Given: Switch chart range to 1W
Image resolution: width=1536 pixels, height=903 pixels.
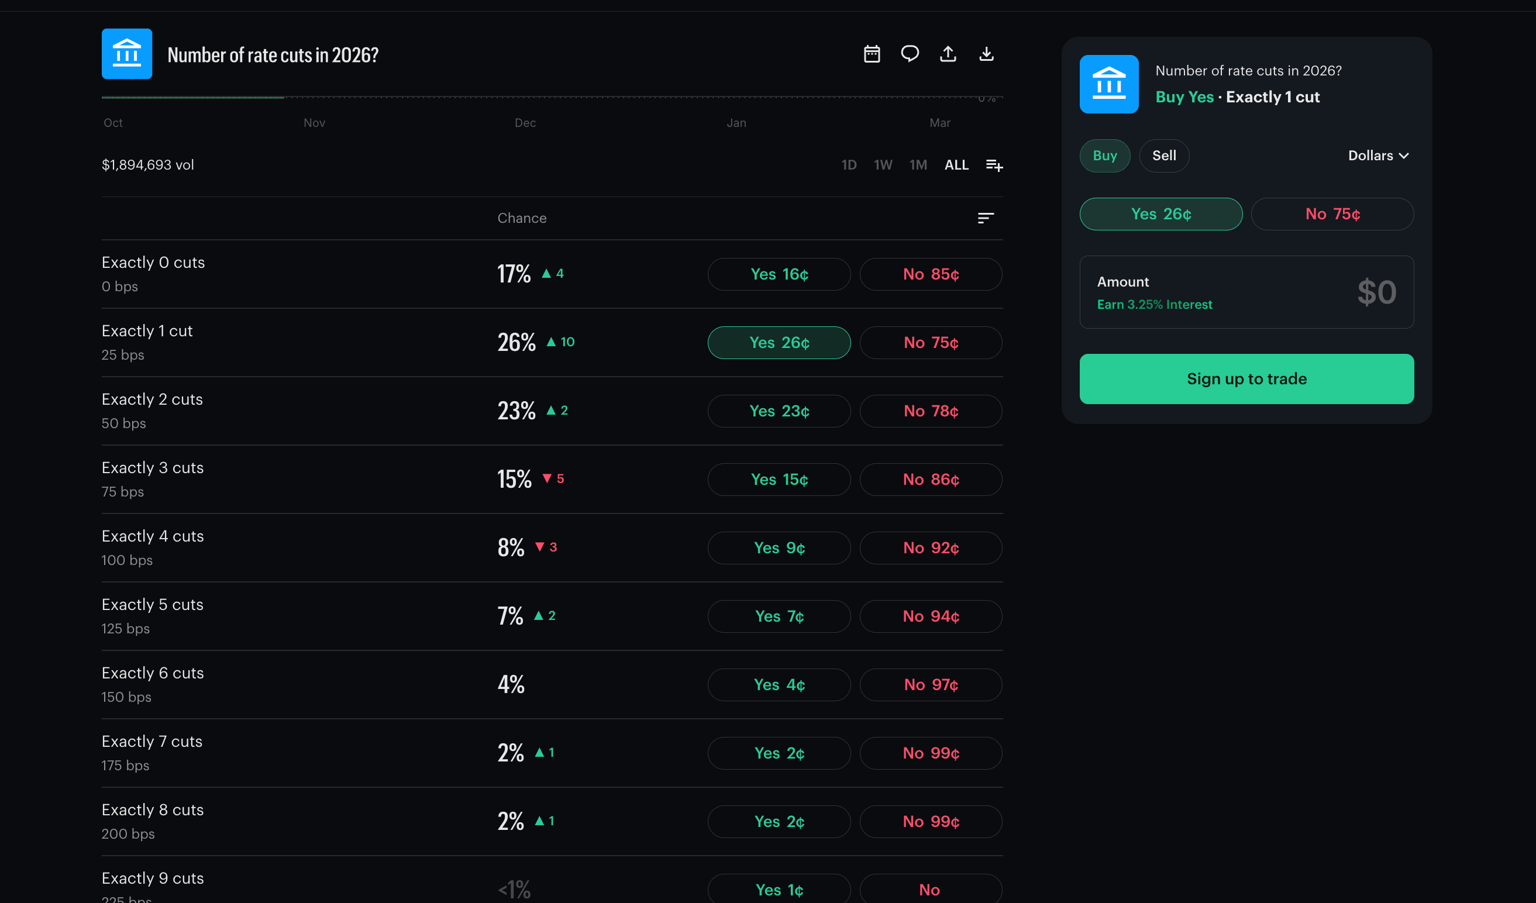Looking at the screenshot, I should 883,165.
